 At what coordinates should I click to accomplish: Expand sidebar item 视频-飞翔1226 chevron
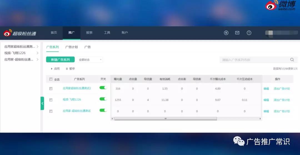pos(37,53)
